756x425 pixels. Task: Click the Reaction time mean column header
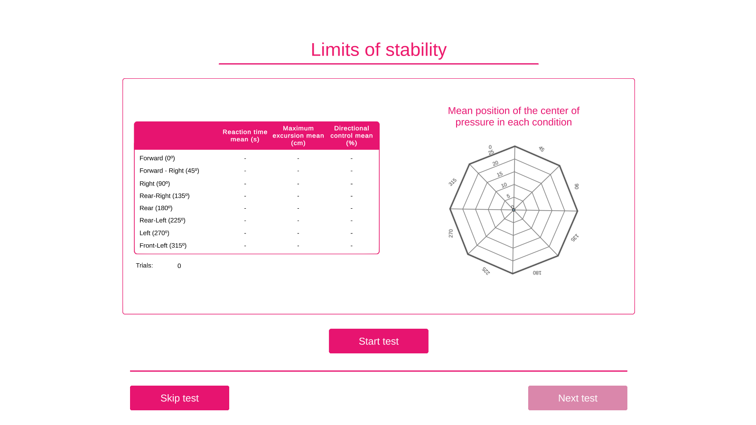[245, 136]
